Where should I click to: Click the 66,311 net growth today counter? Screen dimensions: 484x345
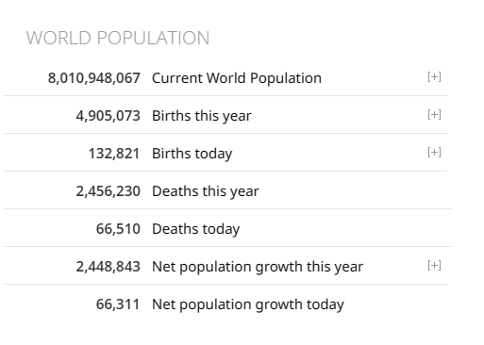(x=118, y=304)
